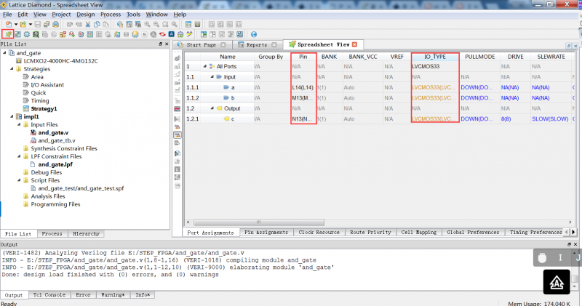Switch to the Process panel tab
Screen dimensions: 582x306
(x=52, y=233)
